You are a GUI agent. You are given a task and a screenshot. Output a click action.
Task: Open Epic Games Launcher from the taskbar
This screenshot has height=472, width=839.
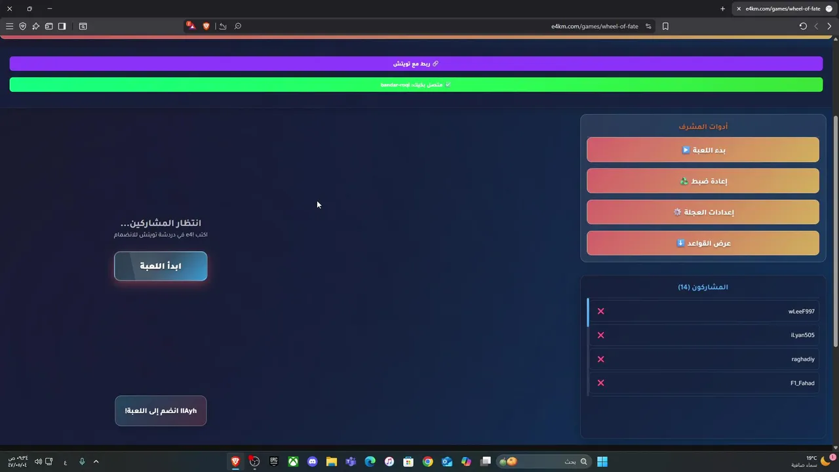pyautogui.click(x=274, y=462)
